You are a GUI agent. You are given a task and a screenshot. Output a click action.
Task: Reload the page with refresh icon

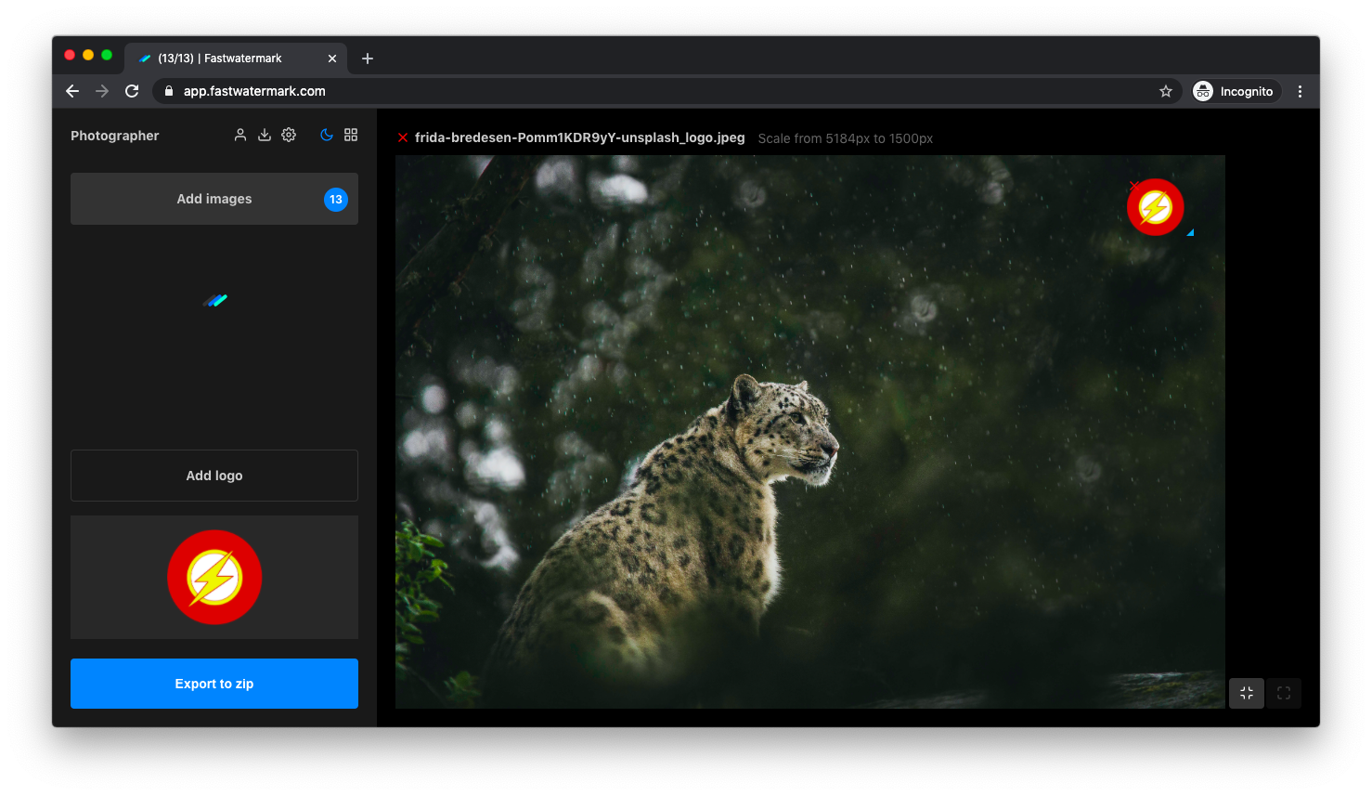click(x=132, y=91)
